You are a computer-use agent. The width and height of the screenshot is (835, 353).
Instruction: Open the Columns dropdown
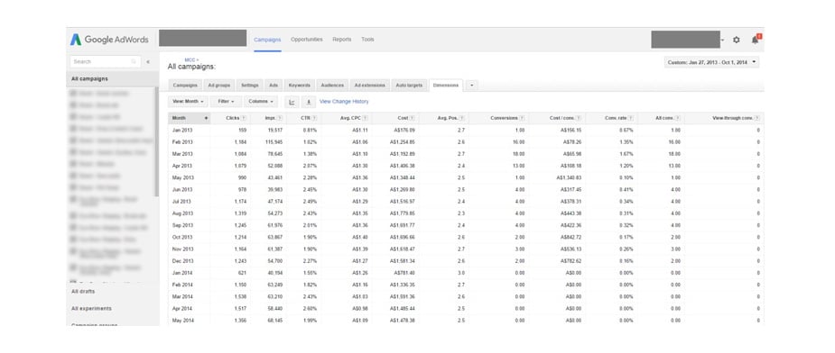[262, 102]
